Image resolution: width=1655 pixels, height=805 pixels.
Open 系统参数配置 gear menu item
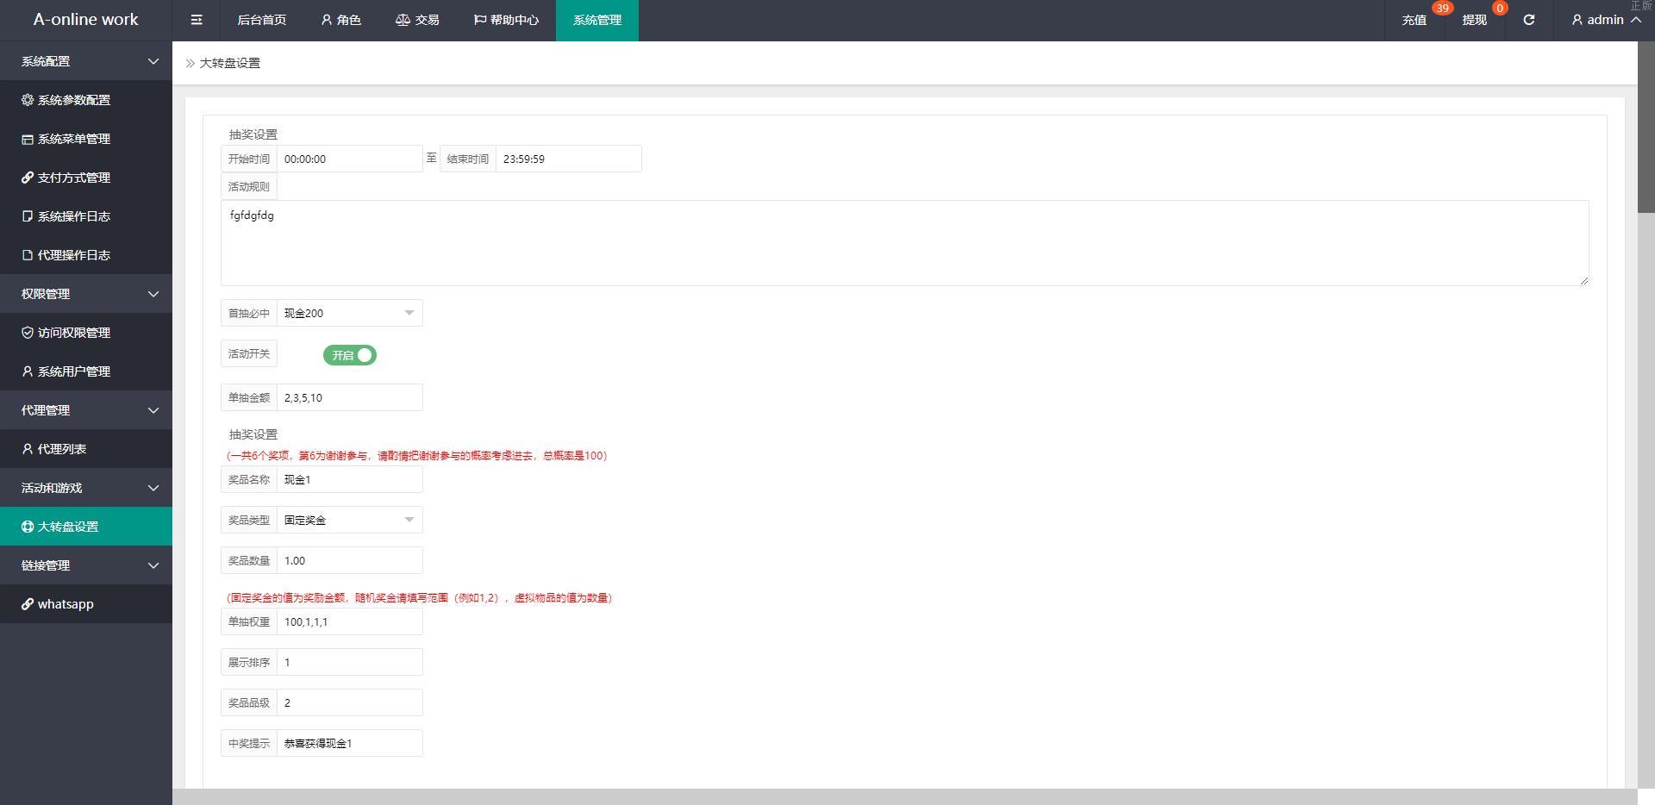tap(73, 100)
